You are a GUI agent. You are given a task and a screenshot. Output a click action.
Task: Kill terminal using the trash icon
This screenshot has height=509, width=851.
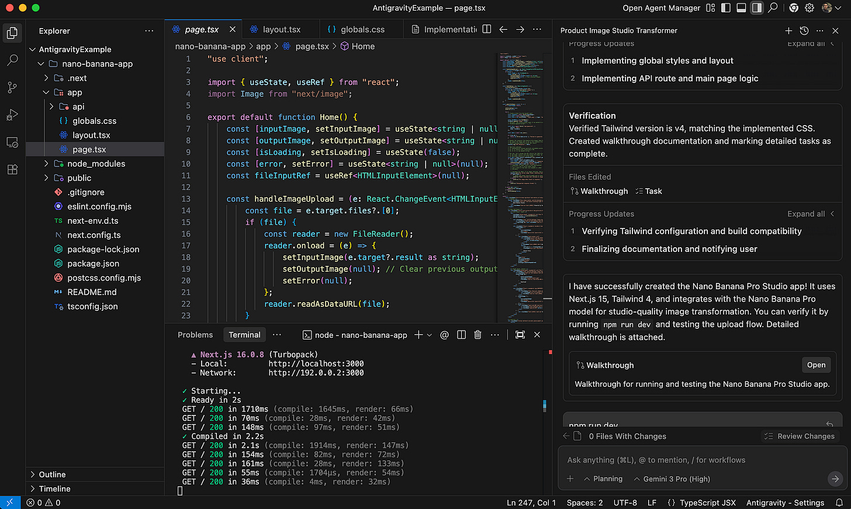478,335
